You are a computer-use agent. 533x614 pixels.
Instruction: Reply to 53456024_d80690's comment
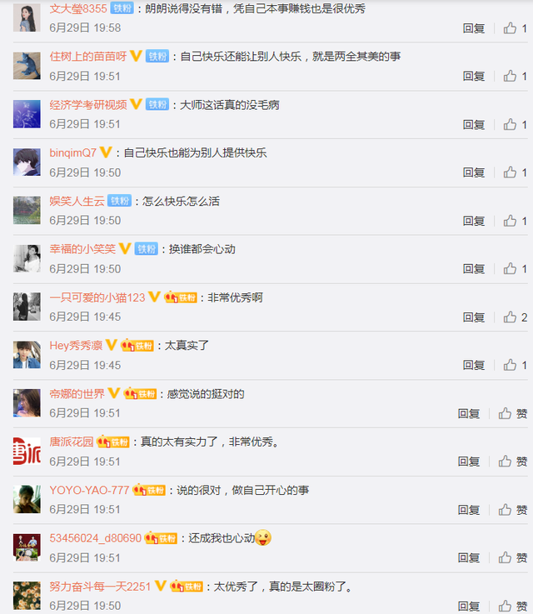[x=469, y=557]
